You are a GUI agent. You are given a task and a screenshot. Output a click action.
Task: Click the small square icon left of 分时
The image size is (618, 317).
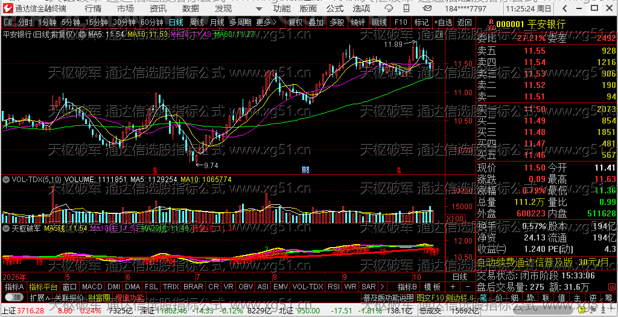8,22
